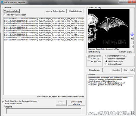
Task: Select Lied überspringen radio button
Action: tap(106, 61)
